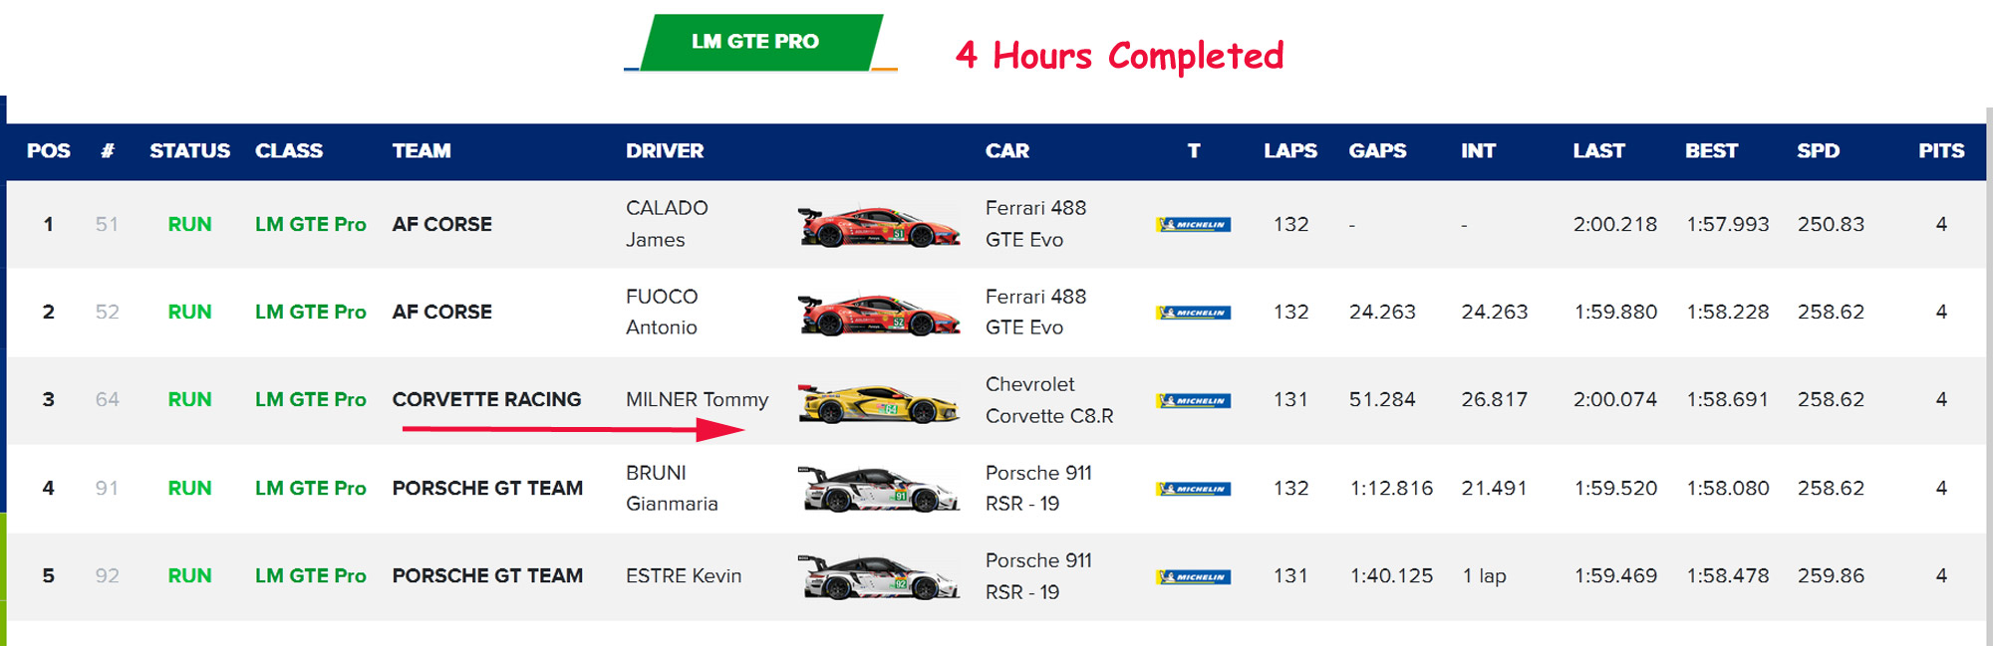Image resolution: width=1993 pixels, height=646 pixels.
Task: Sort by the POS column header
Action: pyautogui.click(x=48, y=151)
